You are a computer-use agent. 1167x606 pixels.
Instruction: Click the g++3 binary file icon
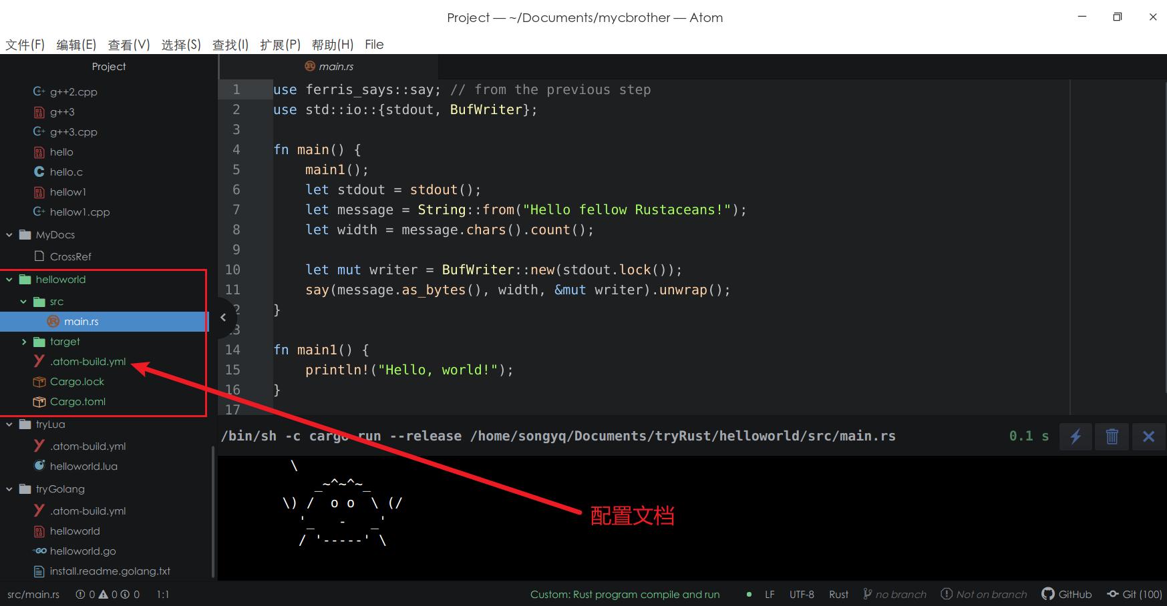(x=39, y=111)
